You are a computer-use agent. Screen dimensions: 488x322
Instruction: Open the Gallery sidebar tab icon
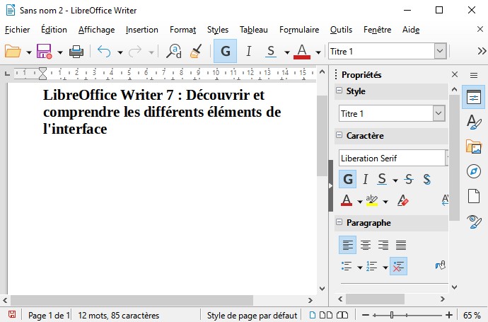tap(474, 146)
